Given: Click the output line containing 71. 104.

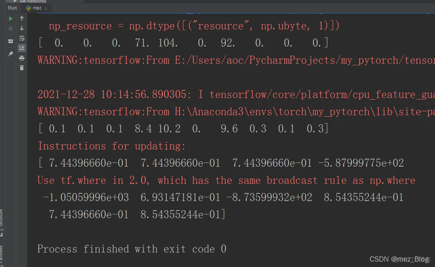Looking at the screenshot, I should coord(183,43).
